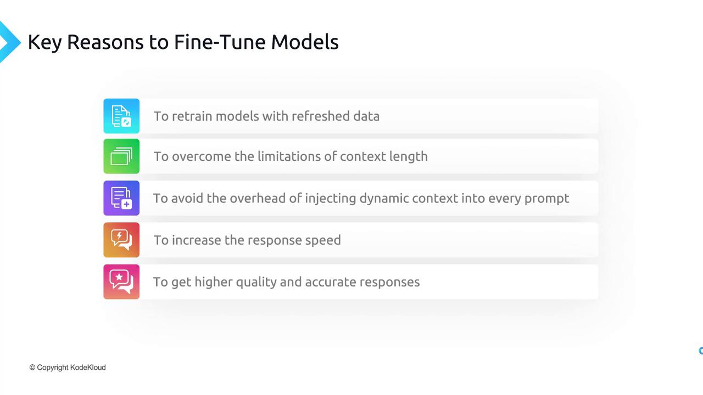This screenshot has width=703, height=395.
Task: Select the orange lightning chat bubble icon
Action: [x=121, y=240]
